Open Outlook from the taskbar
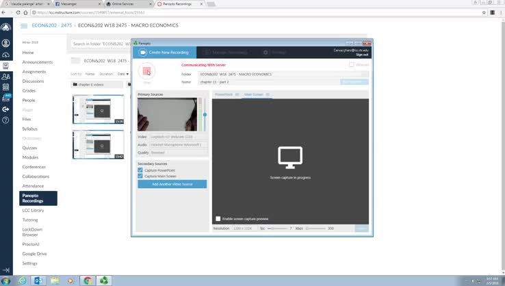This screenshot has width=505, height=286. [x=38, y=281]
